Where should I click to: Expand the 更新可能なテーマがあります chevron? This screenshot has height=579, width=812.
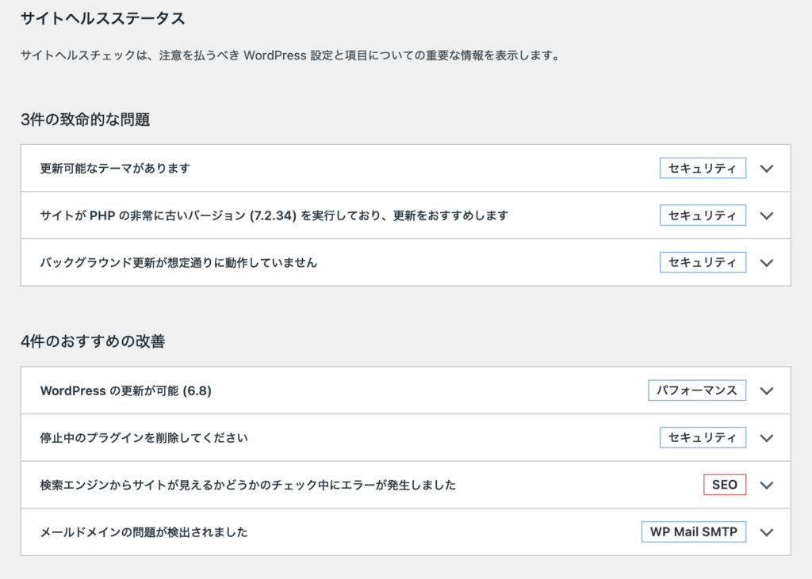point(767,169)
